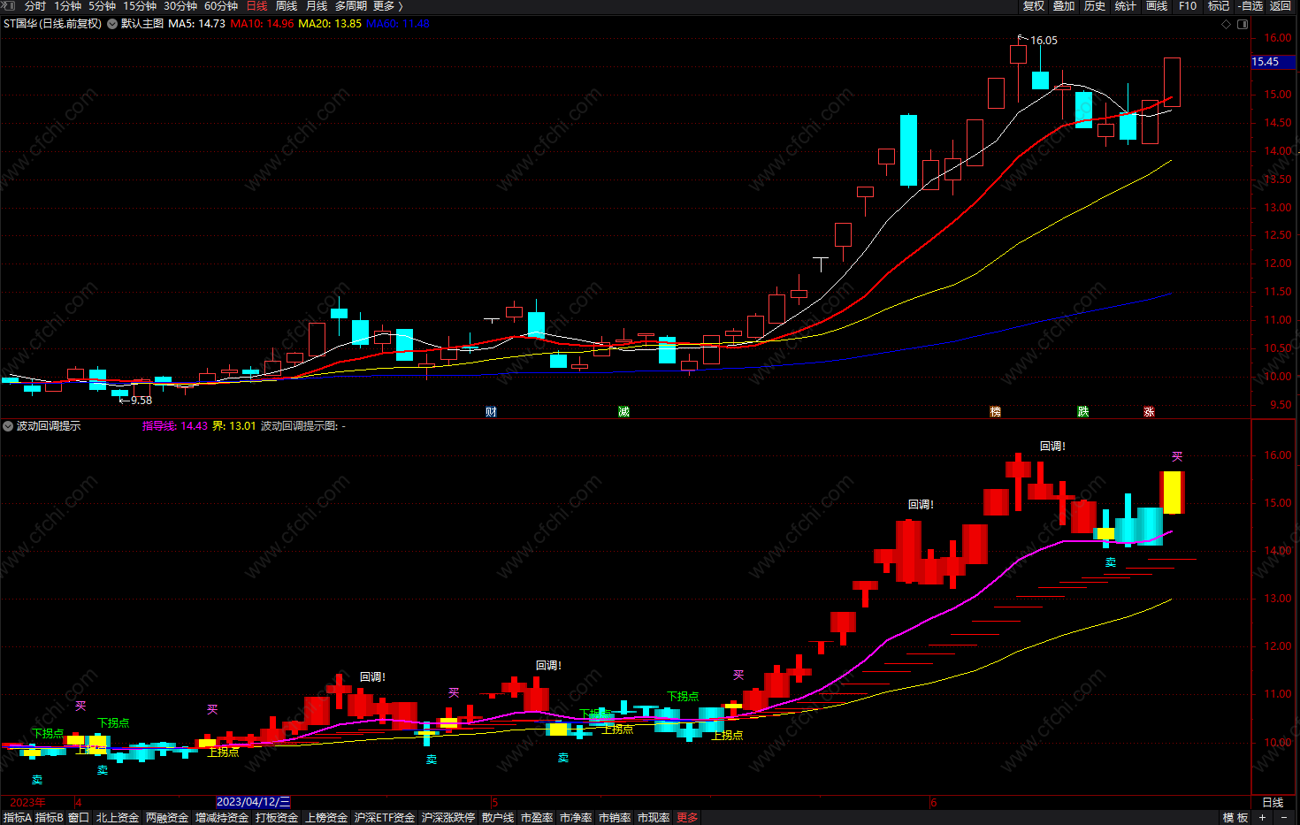Viewport: 1300px width, 825px height.
Task: Select the 市净率 indicator tab
Action: pyautogui.click(x=576, y=818)
